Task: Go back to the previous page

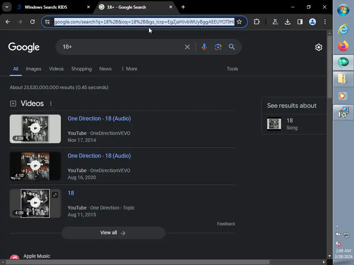Action: (x=8, y=22)
